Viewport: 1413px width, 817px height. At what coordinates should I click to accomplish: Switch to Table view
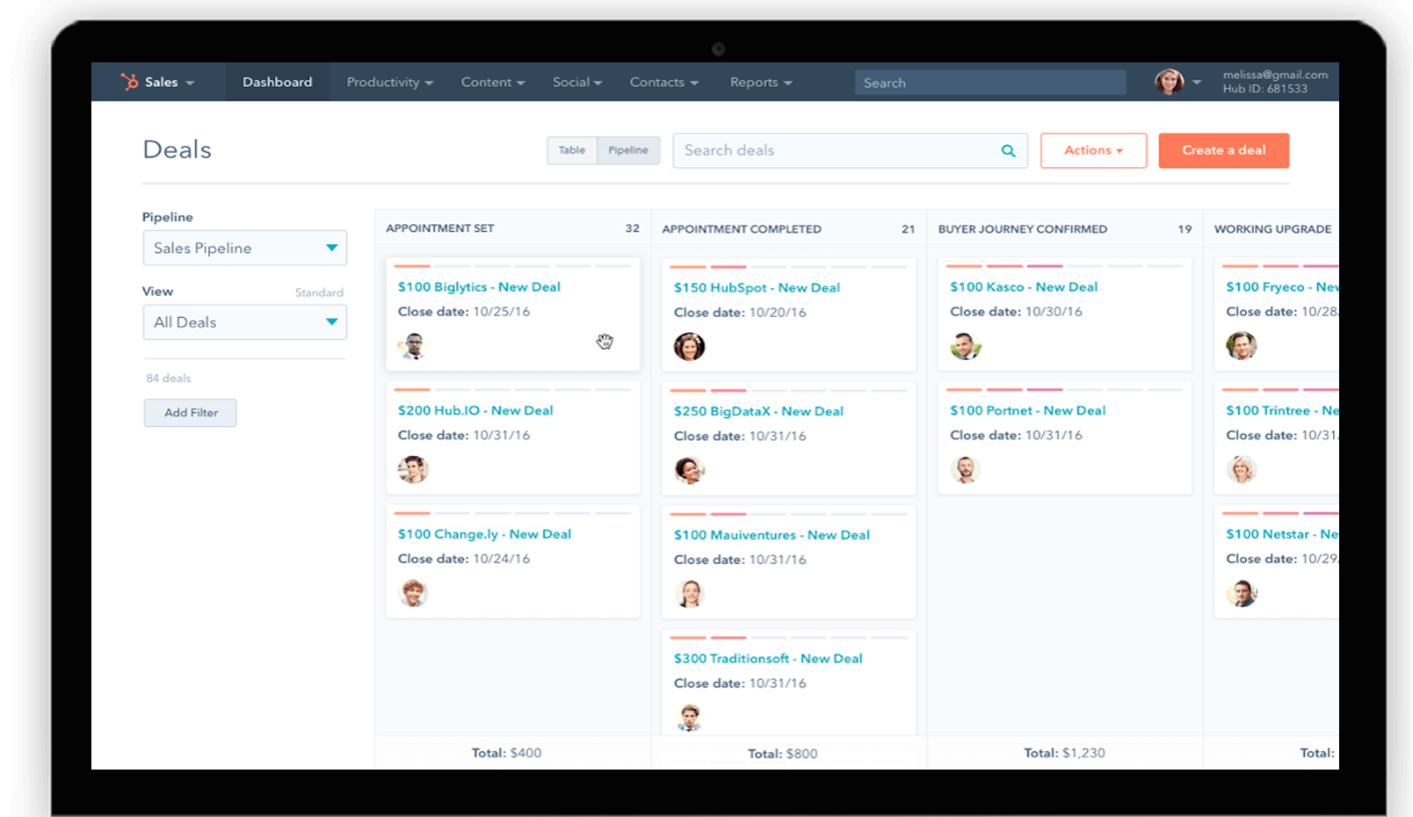[x=572, y=150]
